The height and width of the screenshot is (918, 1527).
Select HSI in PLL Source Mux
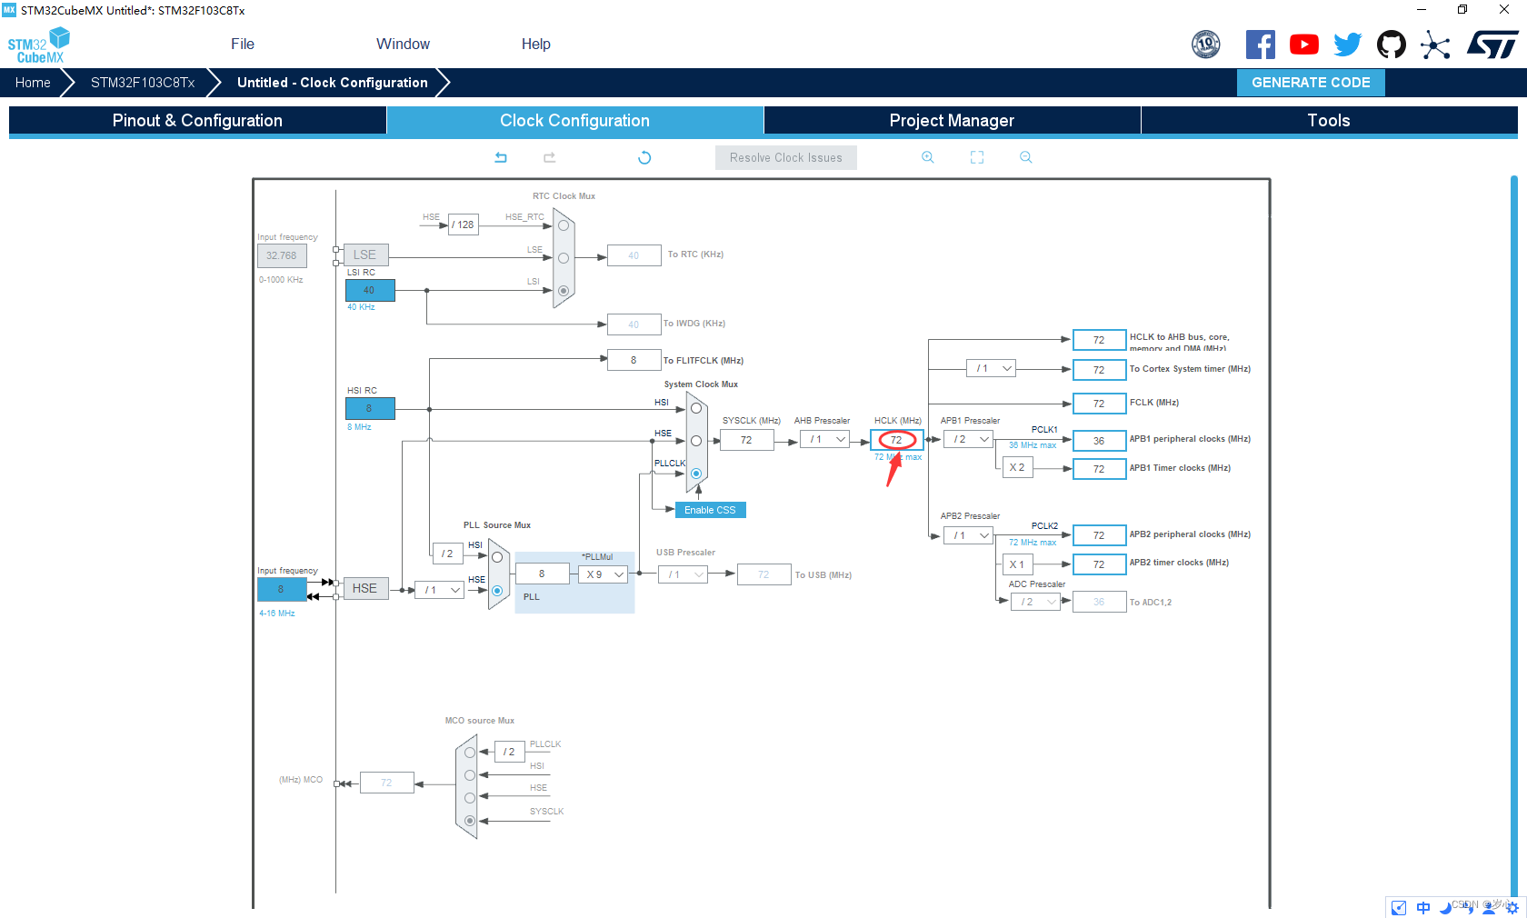click(x=497, y=557)
